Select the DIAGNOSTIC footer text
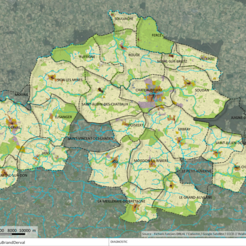The image size is (246, 246). click(x=119, y=242)
